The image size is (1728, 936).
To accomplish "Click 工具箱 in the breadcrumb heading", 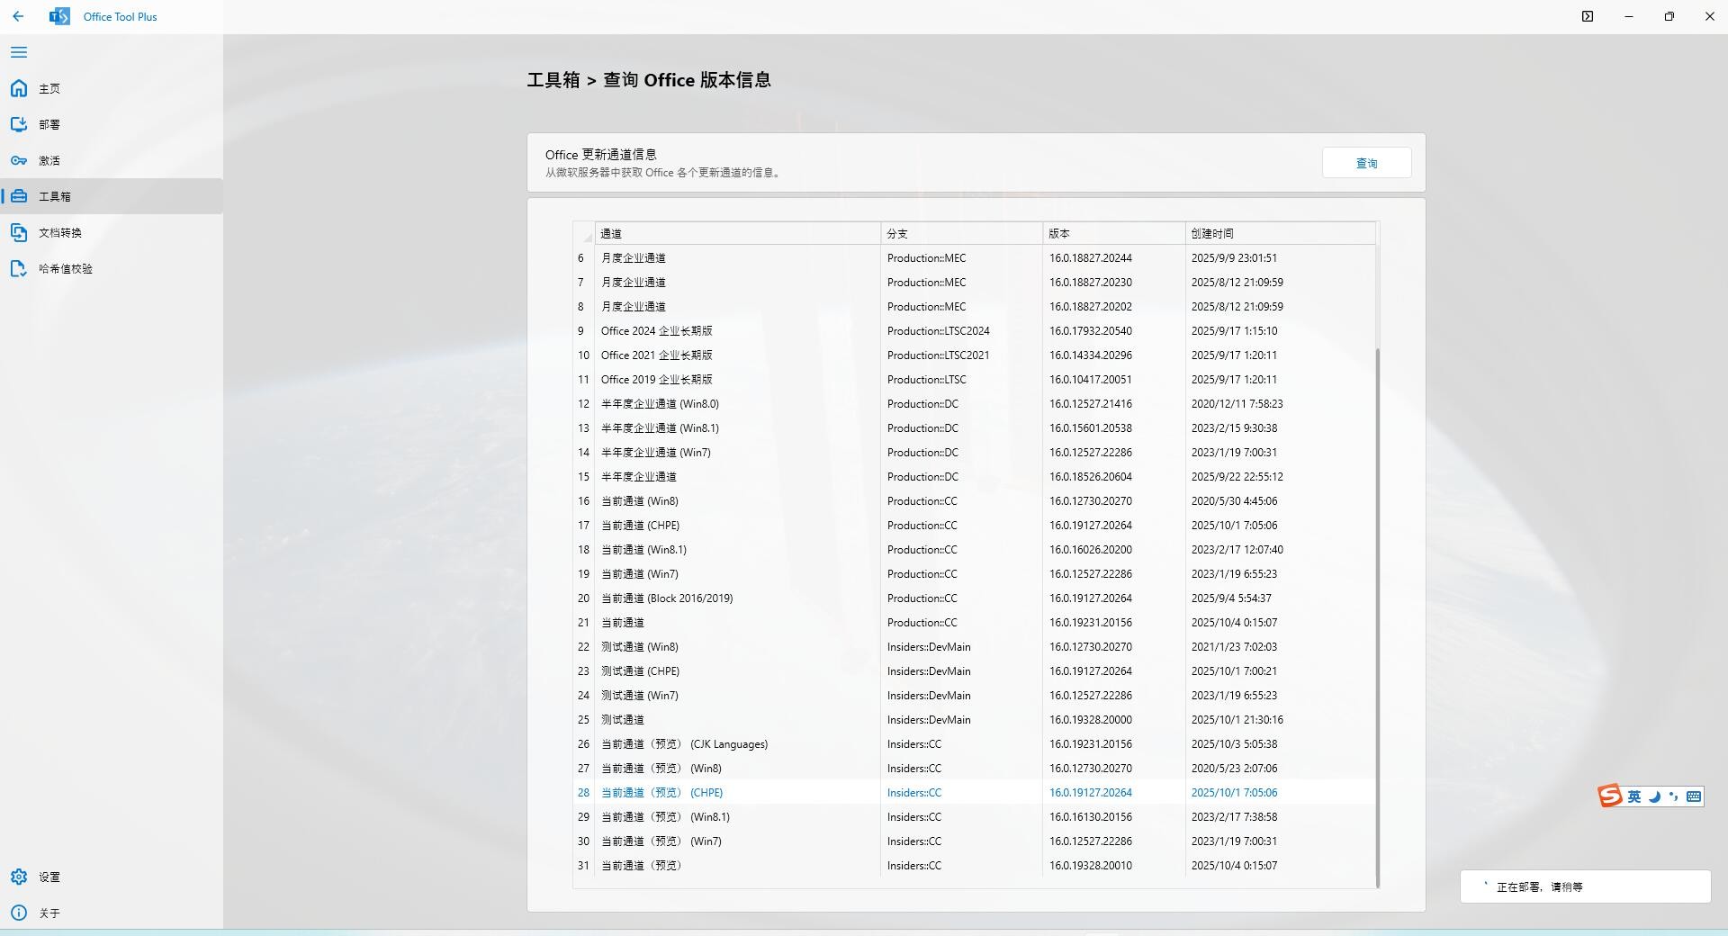I will tap(553, 80).
